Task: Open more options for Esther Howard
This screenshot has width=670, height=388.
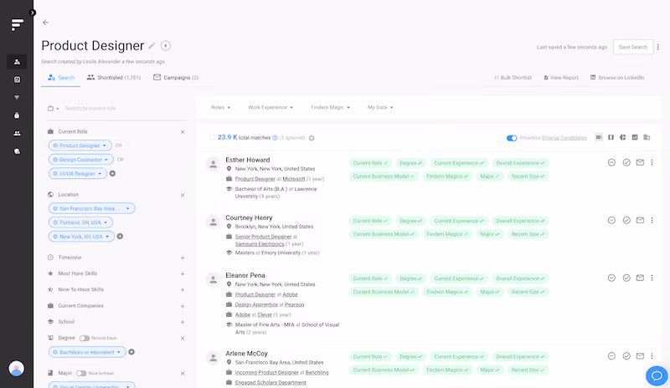Action: point(652,162)
